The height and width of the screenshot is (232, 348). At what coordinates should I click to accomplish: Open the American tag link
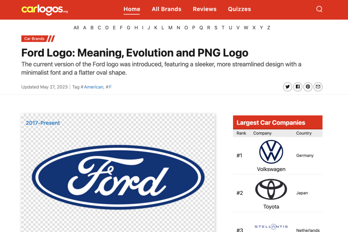(x=93, y=87)
